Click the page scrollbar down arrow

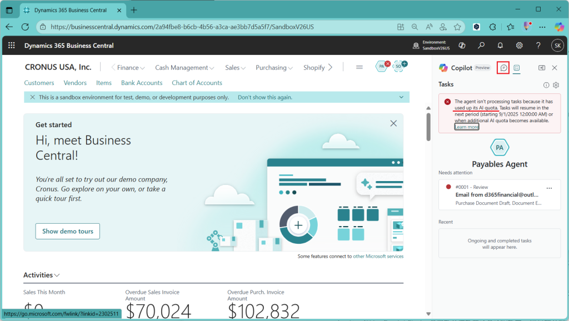pyautogui.click(x=428, y=314)
